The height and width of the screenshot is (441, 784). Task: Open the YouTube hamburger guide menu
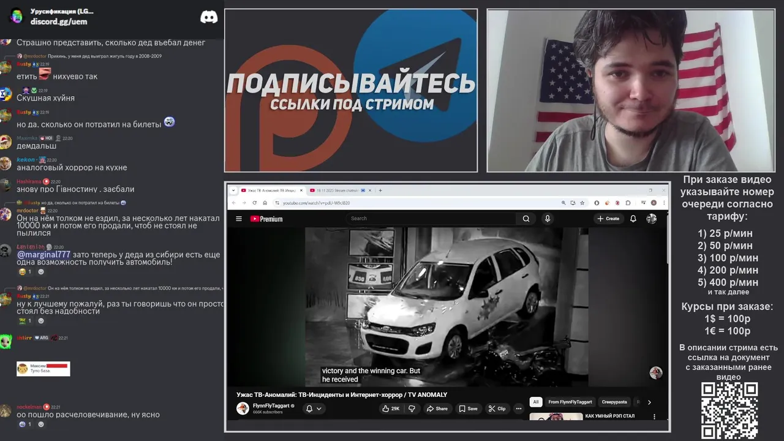point(239,219)
